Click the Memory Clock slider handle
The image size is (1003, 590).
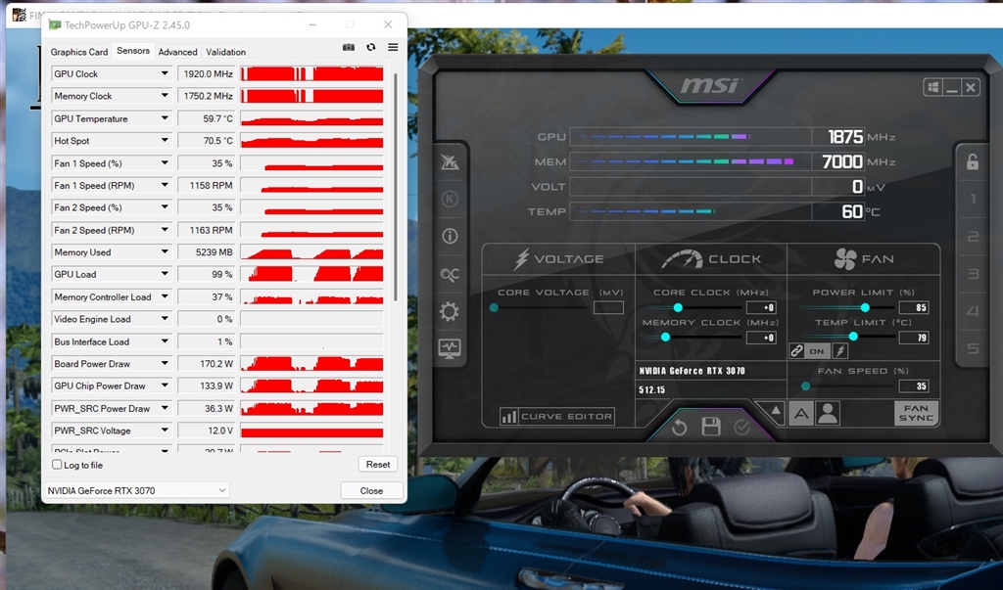click(665, 337)
